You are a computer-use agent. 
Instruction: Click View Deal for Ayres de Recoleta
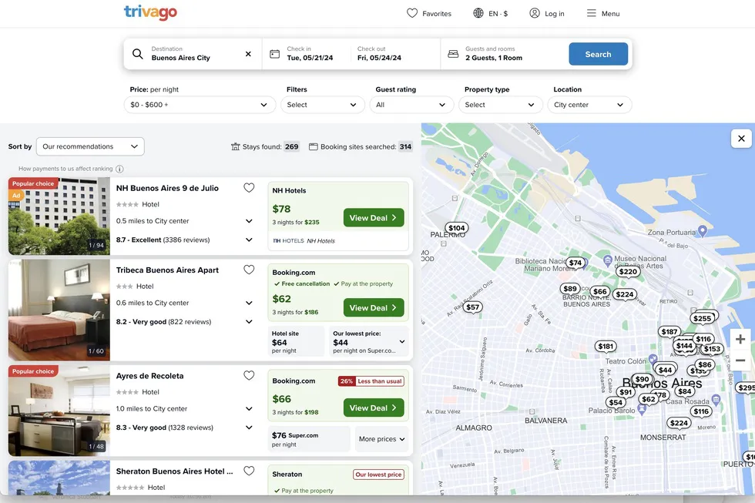374,408
